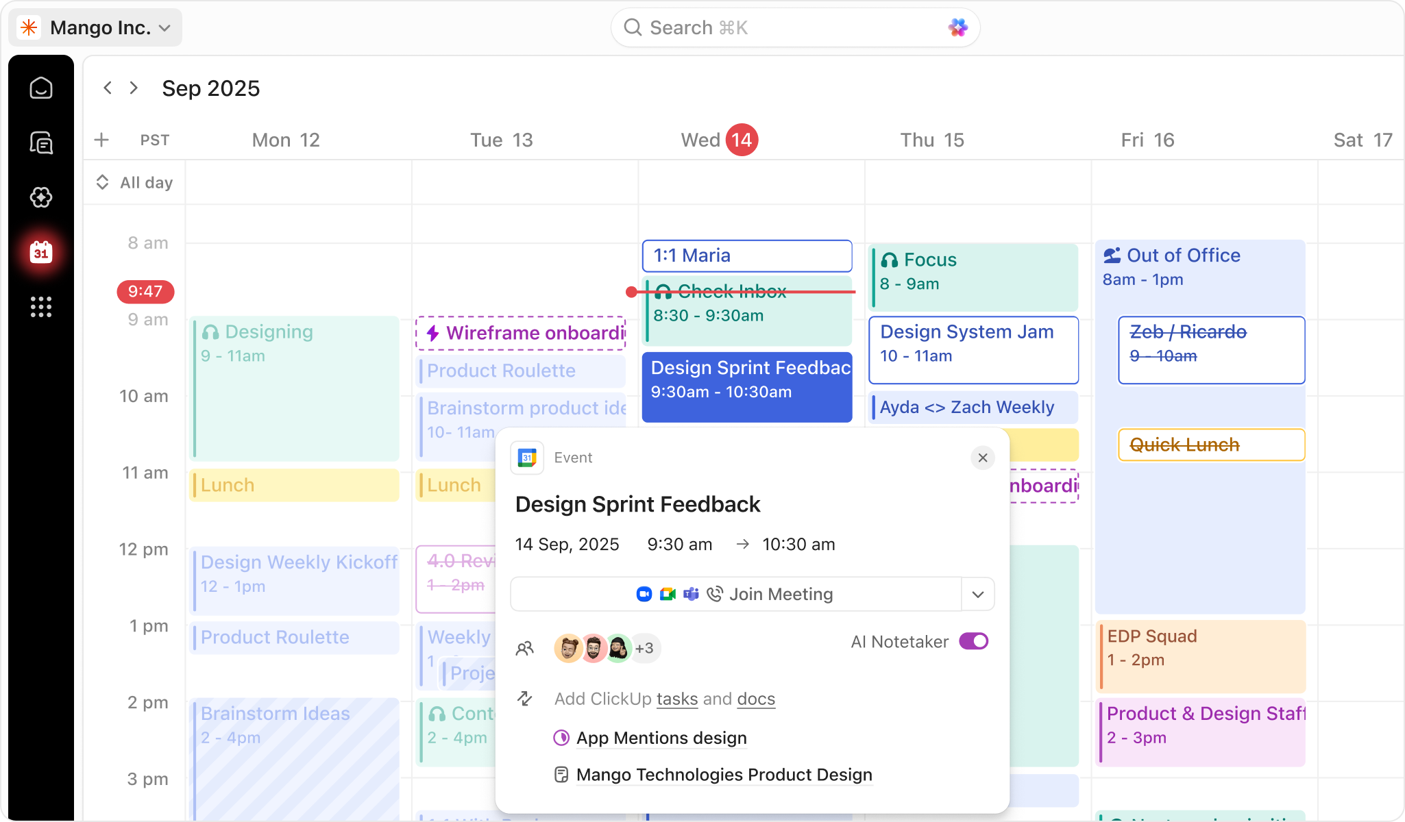This screenshot has width=1405, height=822.
Task: Expand the Join Meeting options chevron
Action: tap(978, 594)
